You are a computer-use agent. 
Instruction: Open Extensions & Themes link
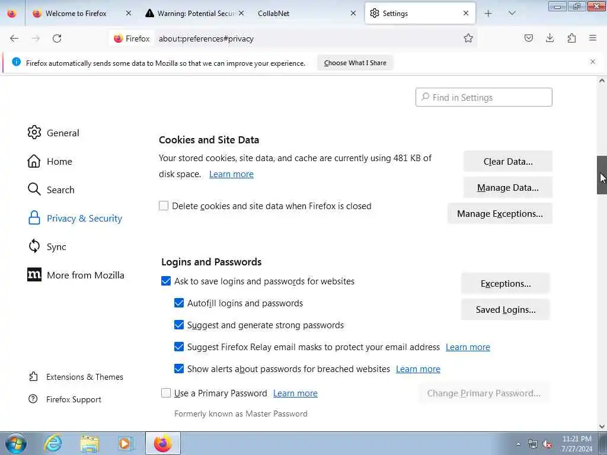click(76, 377)
